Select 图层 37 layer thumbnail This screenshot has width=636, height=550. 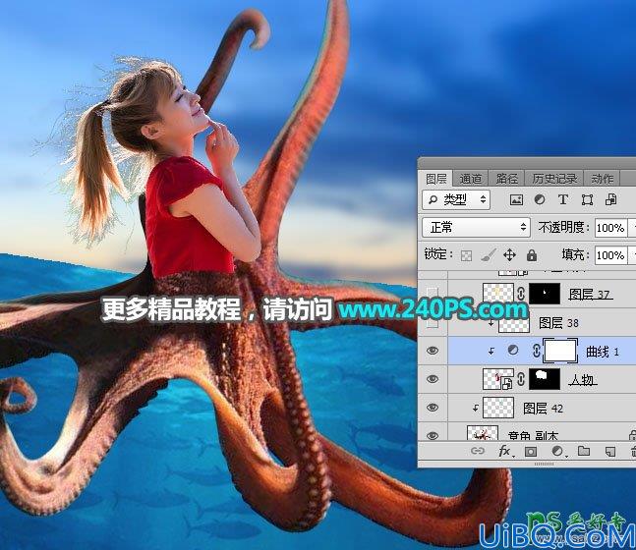tap(498, 293)
